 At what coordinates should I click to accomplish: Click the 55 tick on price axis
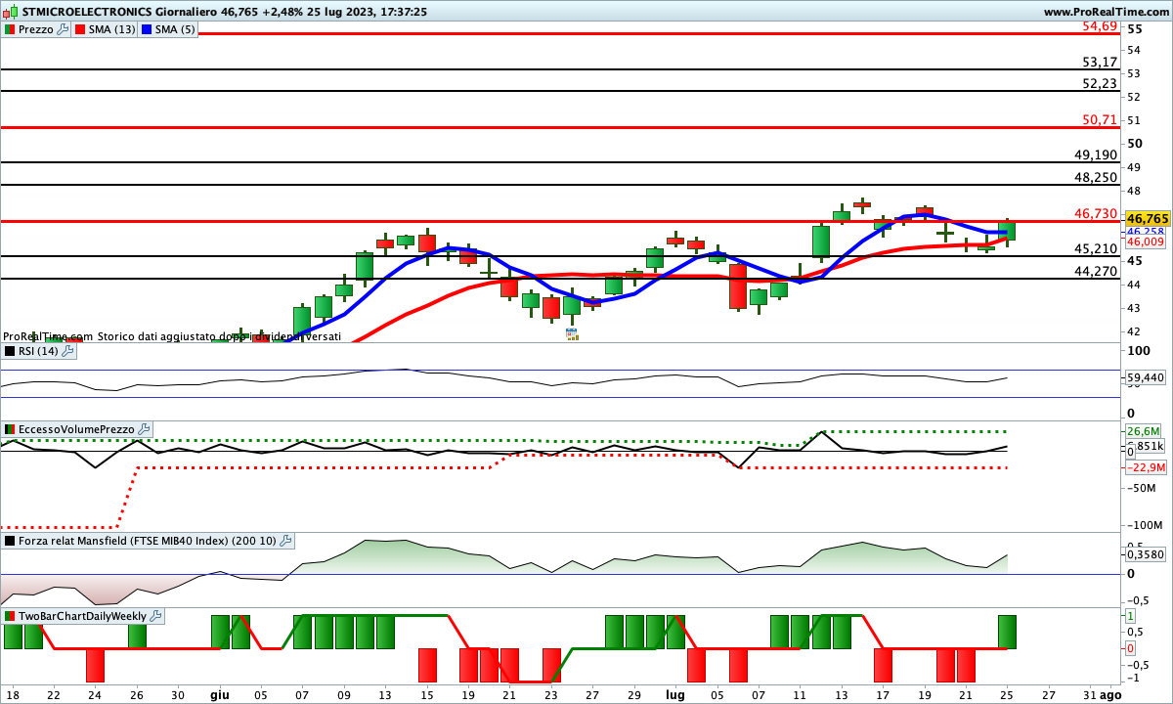[1135, 27]
